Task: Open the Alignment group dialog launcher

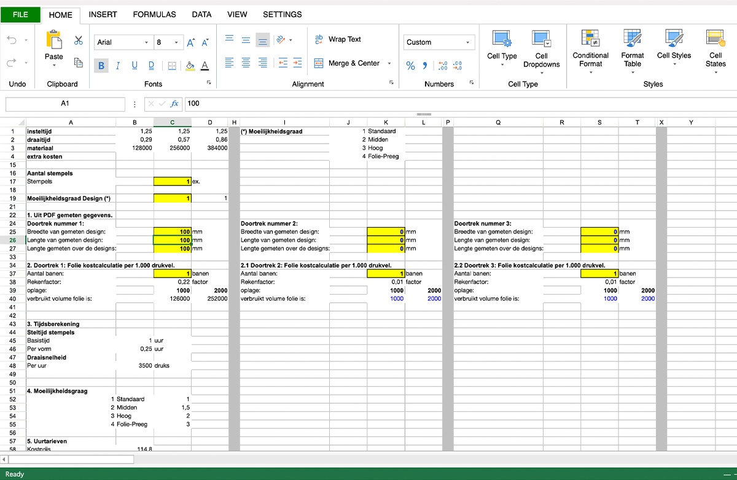Action: 391,83
